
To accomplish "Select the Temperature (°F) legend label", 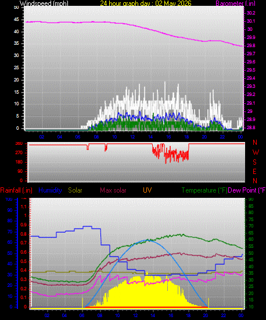I will [x=204, y=190].
